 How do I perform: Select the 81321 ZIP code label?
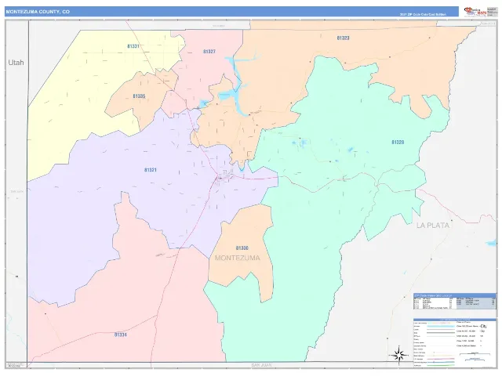pyautogui.click(x=150, y=170)
